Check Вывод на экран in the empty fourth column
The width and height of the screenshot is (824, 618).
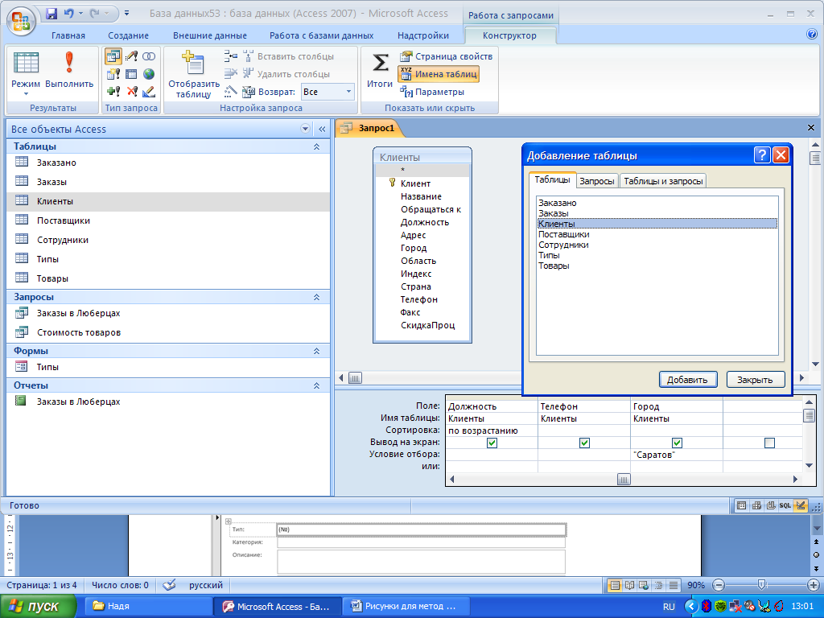coord(769,443)
